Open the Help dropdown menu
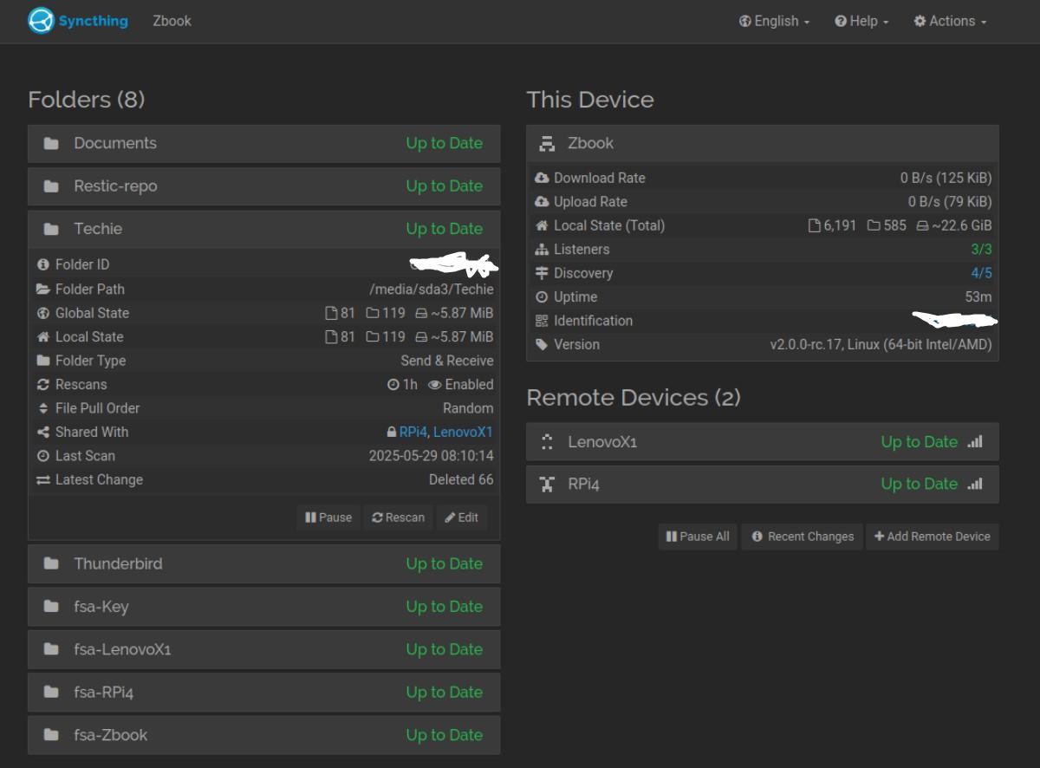1040x768 pixels. [861, 22]
